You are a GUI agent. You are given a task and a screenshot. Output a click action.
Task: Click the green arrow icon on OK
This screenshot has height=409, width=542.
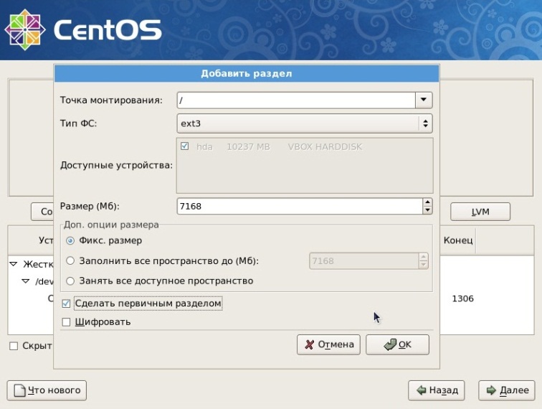point(390,344)
